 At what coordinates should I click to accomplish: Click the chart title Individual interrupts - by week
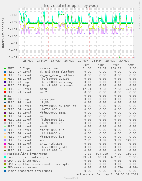[x=71, y=5]
